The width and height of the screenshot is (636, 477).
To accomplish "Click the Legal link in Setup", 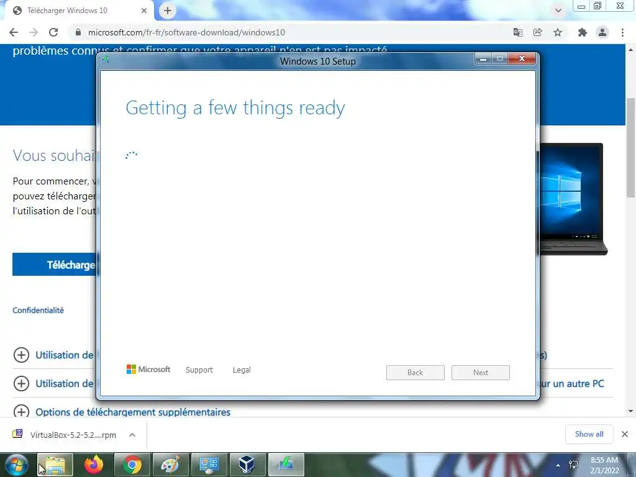I will click(x=242, y=370).
